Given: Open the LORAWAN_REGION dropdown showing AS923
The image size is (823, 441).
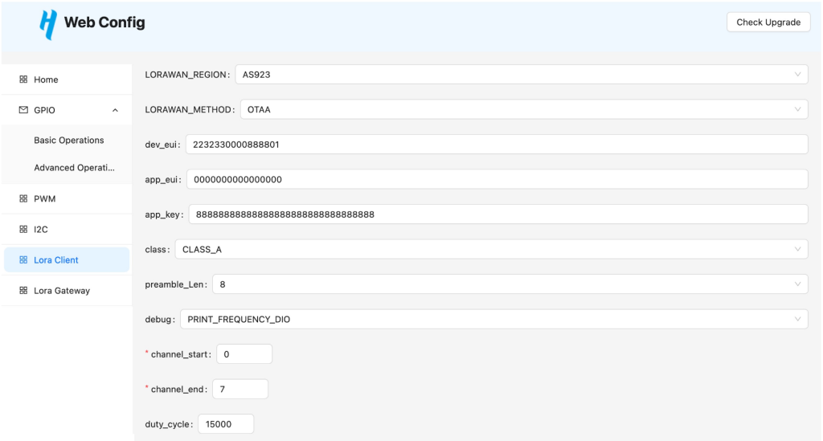Looking at the screenshot, I should 521,75.
